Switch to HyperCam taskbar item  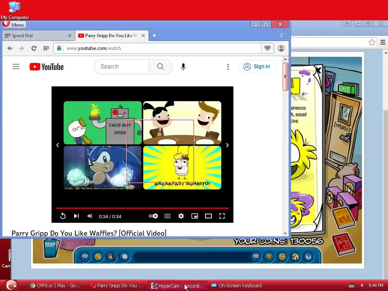(x=177, y=286)
